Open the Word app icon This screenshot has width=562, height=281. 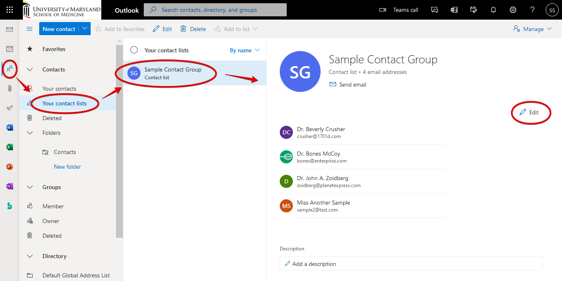coord(10,127)
